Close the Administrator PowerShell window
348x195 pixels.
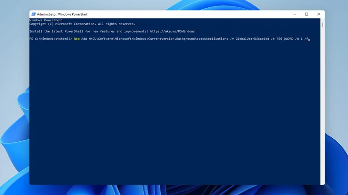point(319,14)
